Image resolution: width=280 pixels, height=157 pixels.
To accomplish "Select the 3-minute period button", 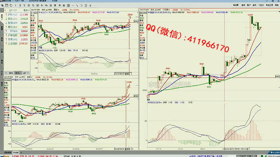I will (20, 5).
